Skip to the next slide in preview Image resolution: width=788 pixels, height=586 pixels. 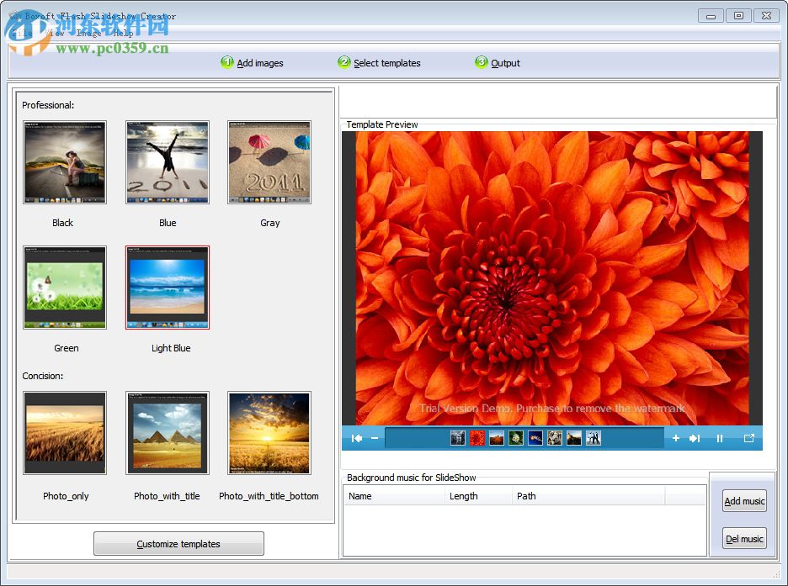click(694, 438)
